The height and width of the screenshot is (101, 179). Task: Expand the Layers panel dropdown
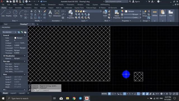84,21
